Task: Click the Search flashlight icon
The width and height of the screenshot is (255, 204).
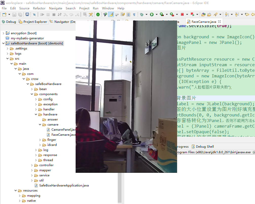Action: point(215,15)
